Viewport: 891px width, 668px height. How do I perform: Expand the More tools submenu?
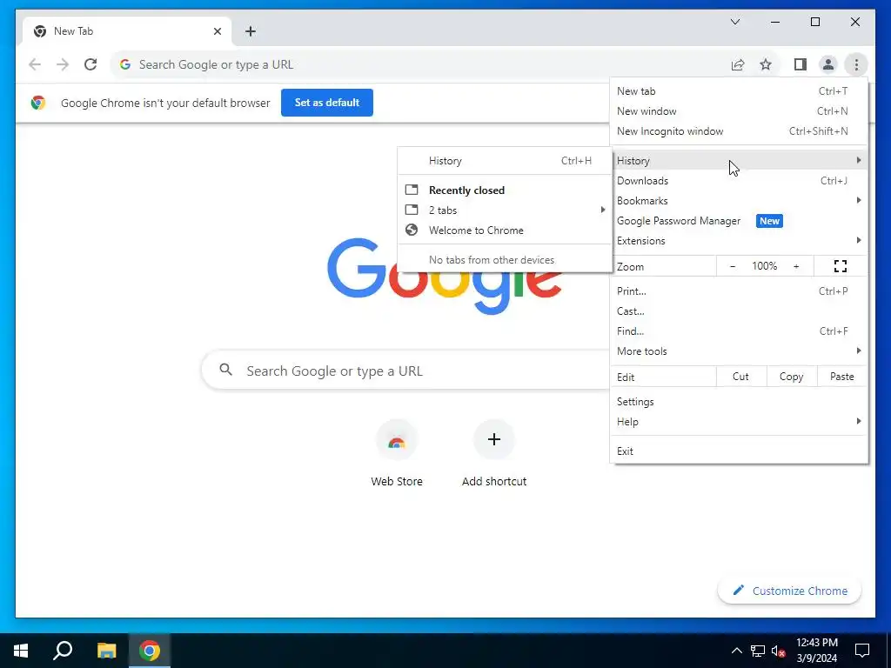coord(739,351)
